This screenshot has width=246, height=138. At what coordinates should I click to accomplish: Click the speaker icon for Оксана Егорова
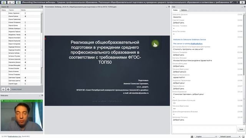[25, 68]
